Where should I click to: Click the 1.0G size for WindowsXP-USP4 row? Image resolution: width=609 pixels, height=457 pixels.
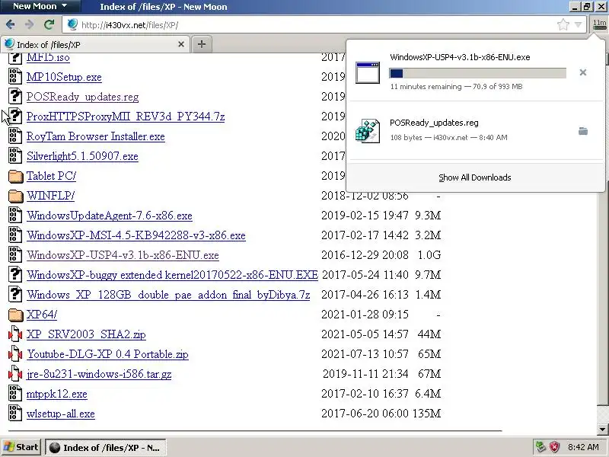(x=429, y=255)
